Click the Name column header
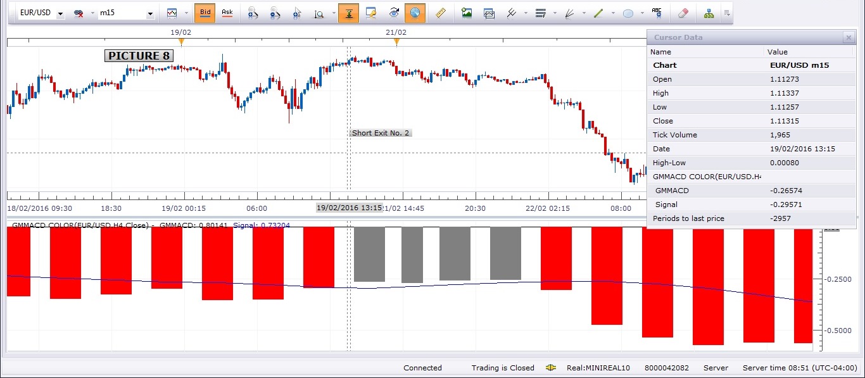 [705, 52]
